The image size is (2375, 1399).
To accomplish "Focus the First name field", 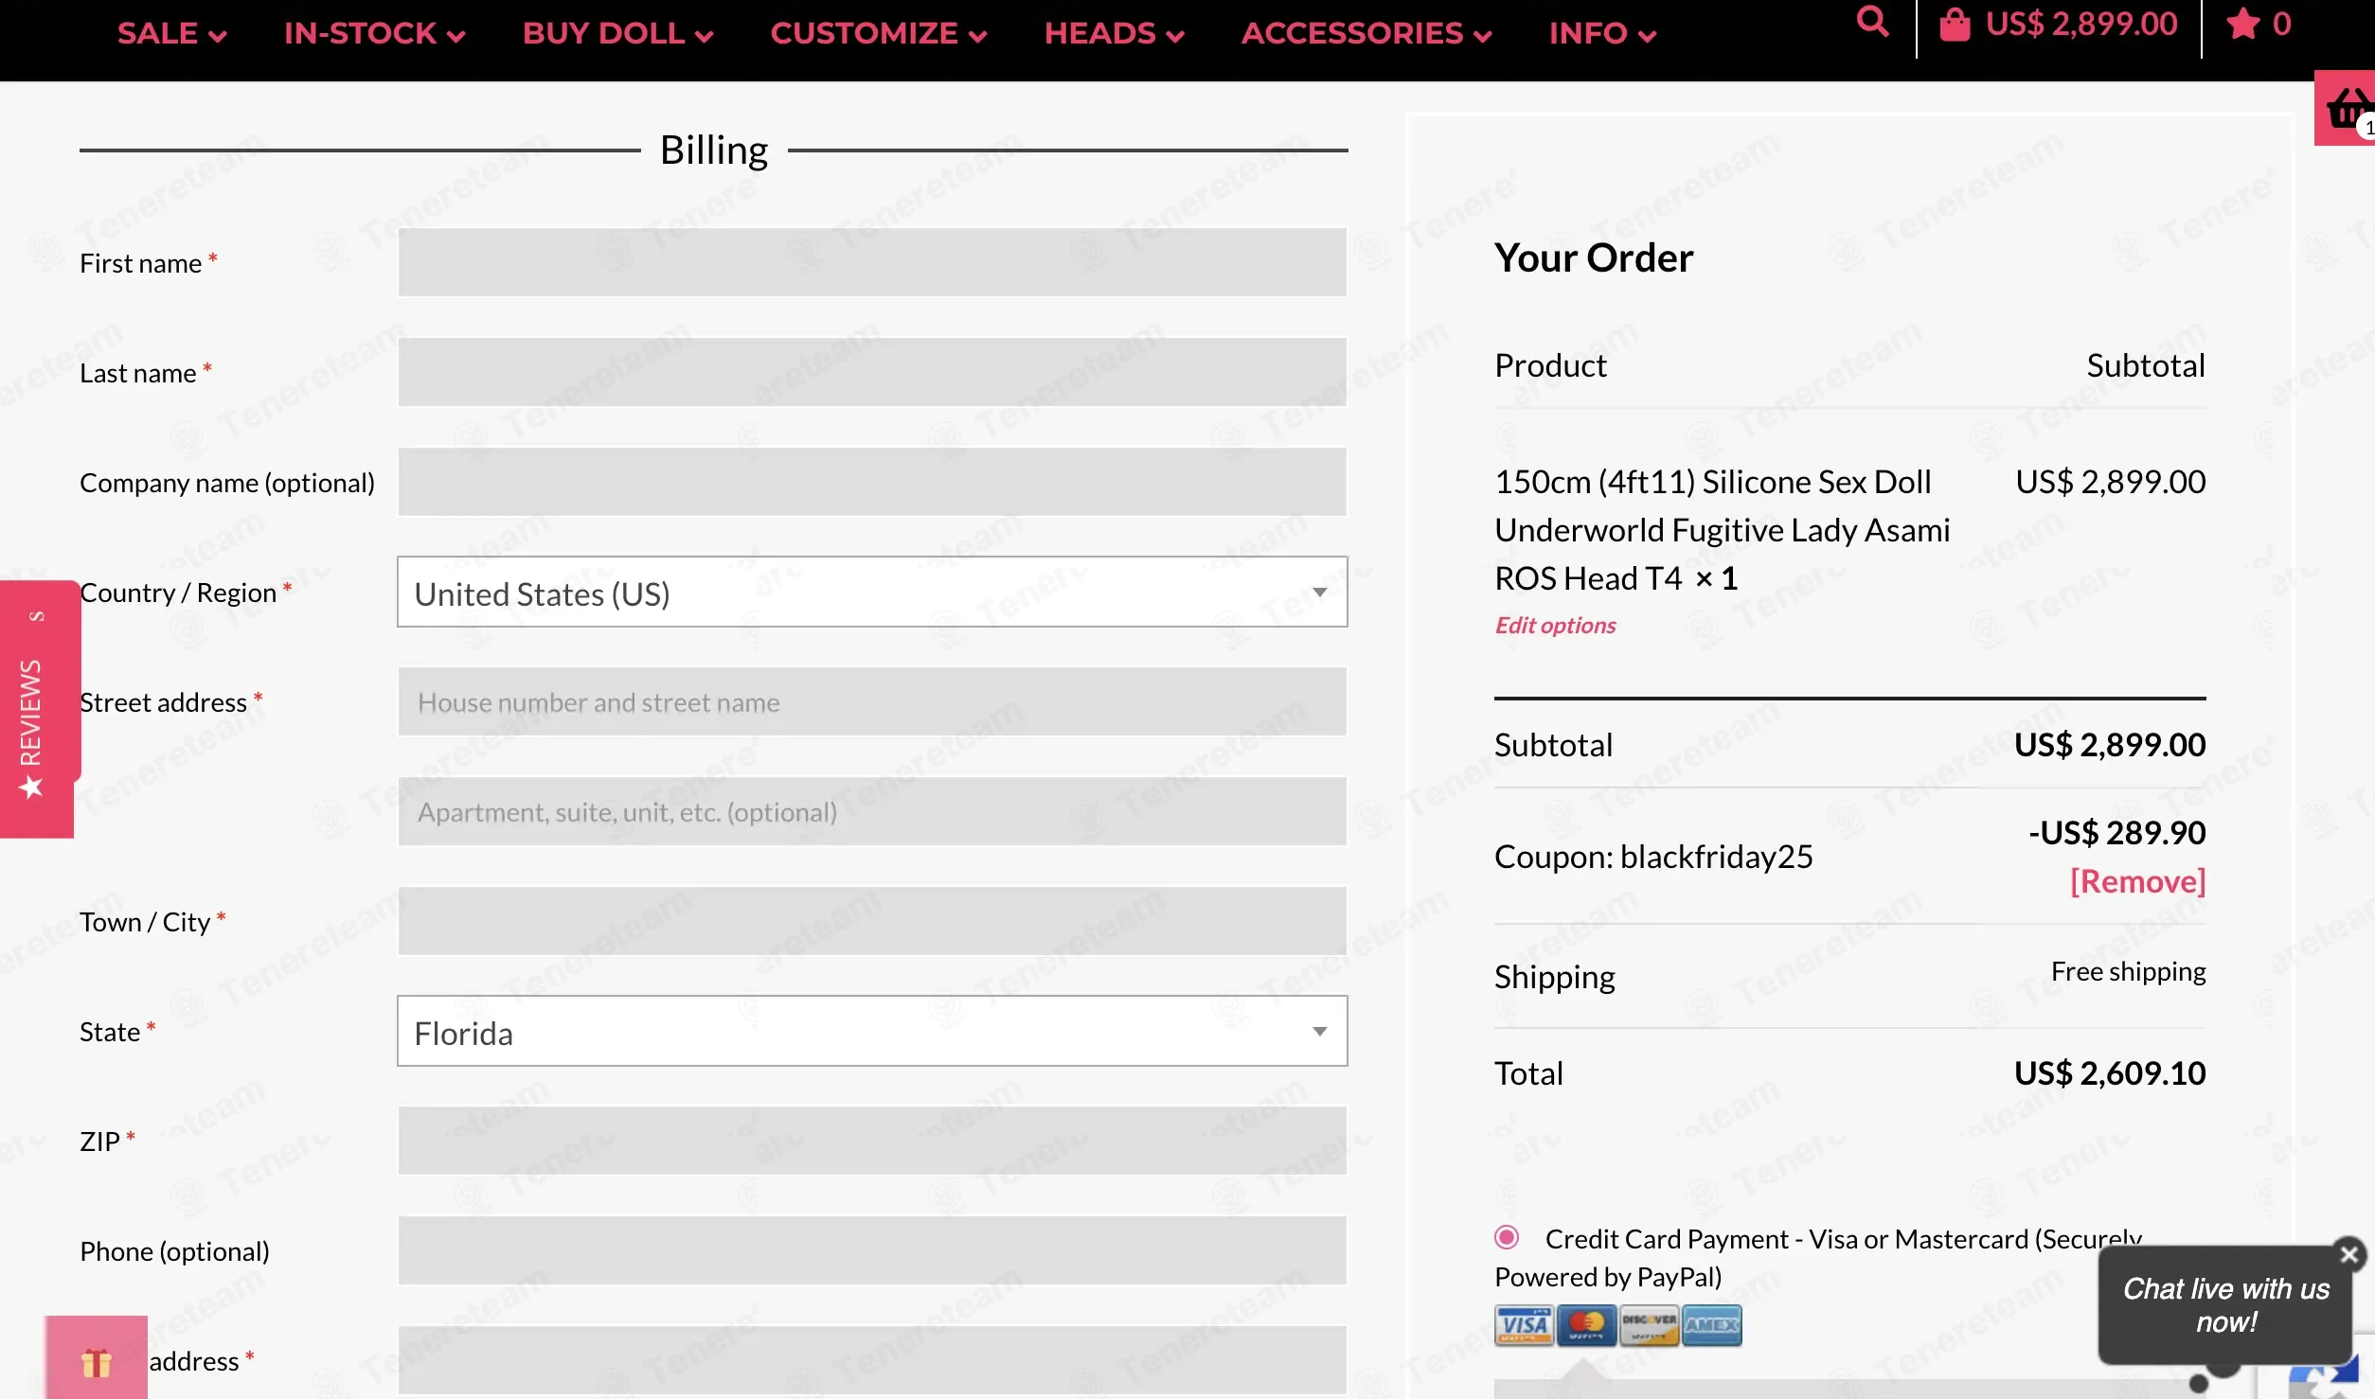I will pyautogui.click(x=872, y=262).
